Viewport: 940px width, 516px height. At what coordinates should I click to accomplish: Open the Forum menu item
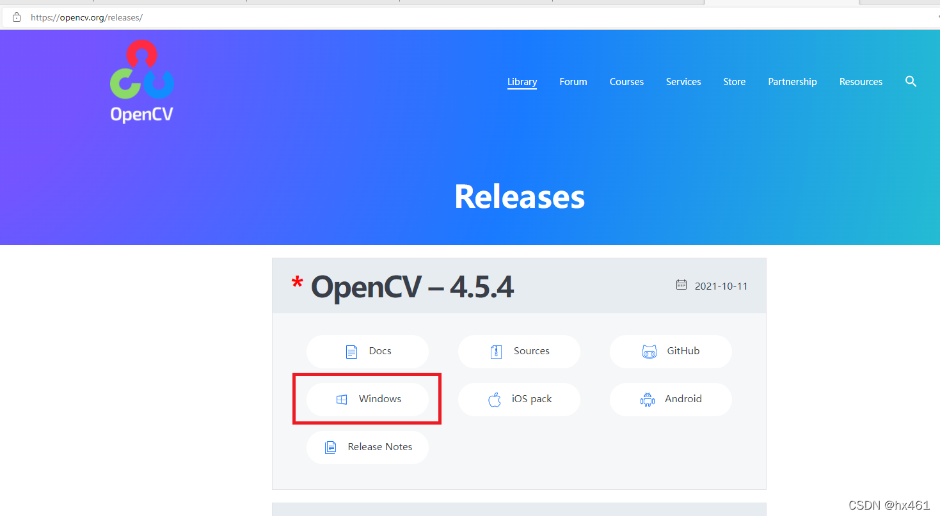[573, 82]
